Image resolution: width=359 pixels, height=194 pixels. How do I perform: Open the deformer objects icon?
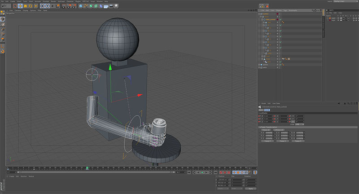tap(101, 6)
